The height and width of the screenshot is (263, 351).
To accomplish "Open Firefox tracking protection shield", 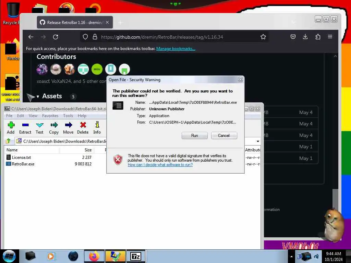I will click(x=85, y=37).
